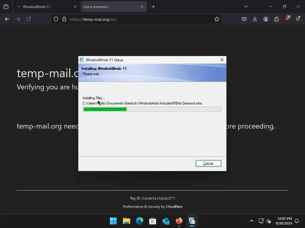Click the Ray ID code text
Screen dimensions: 305x228
(x=158, y=198)
